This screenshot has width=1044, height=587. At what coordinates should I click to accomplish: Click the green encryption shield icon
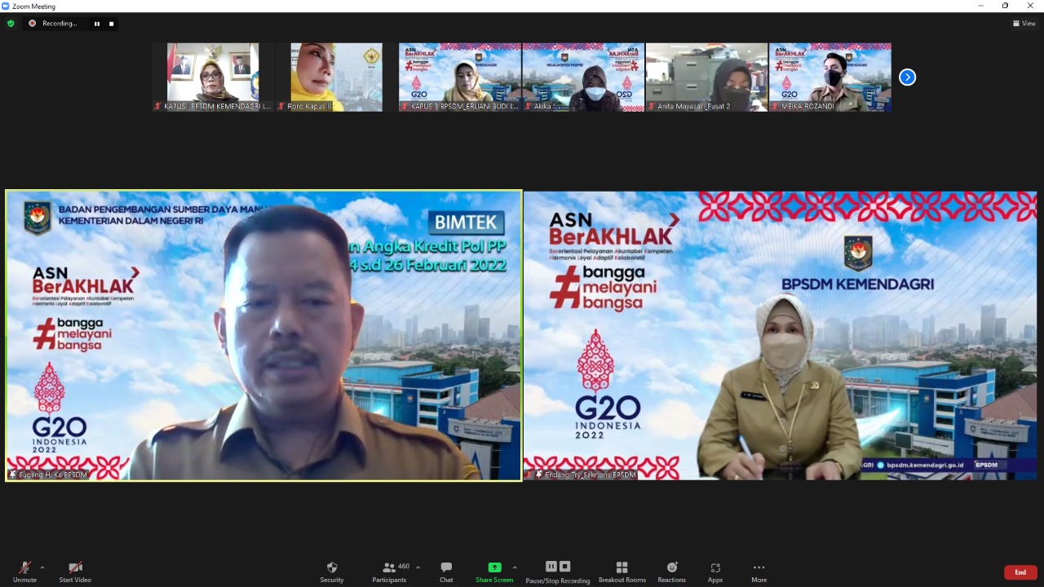pos(11,24)
